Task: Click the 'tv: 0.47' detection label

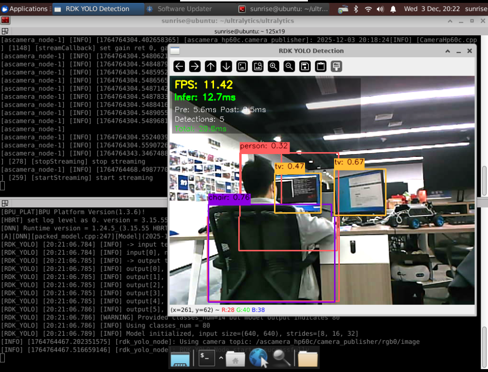Action: pyautogui.click(x=290, y=166)
